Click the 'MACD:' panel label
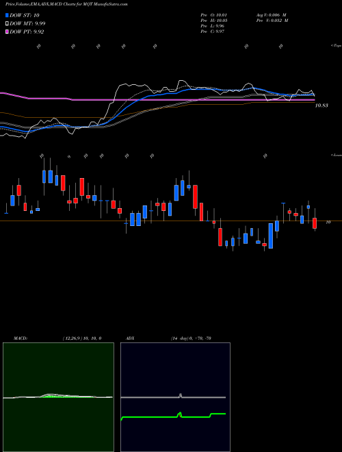 point(20,338)
